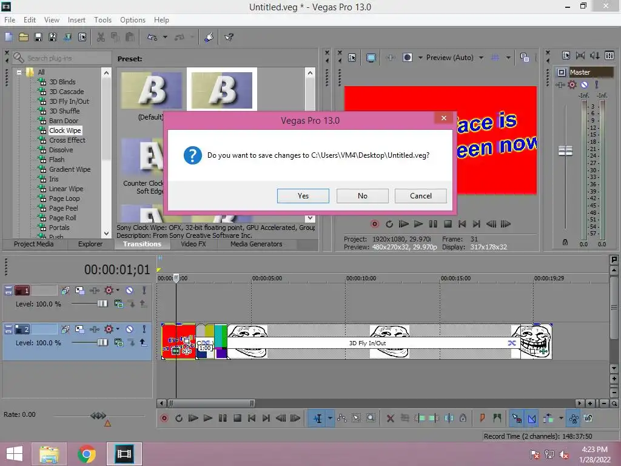Select the Barn Door transition
Screen dimensions: 621x466
tap(63, 121)
